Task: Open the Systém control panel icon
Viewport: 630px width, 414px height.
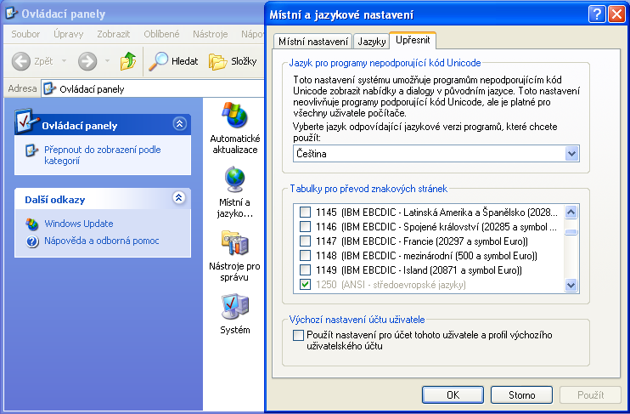Action: pyautogui.click(x=235, y=307)
